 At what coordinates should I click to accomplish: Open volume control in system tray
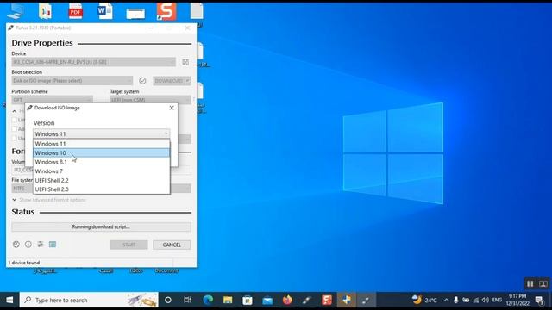point(486,300)
